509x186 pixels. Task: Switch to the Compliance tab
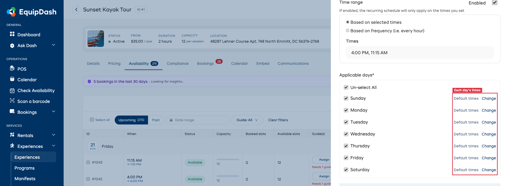pos(178,63)
